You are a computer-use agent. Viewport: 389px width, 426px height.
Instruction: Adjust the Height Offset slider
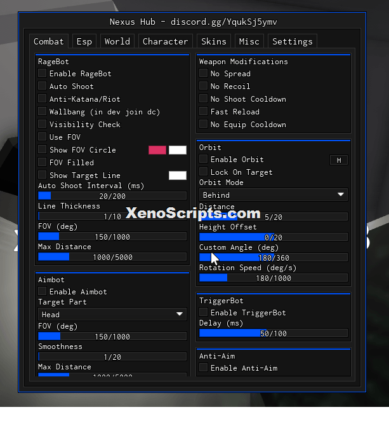pos(274,237)
